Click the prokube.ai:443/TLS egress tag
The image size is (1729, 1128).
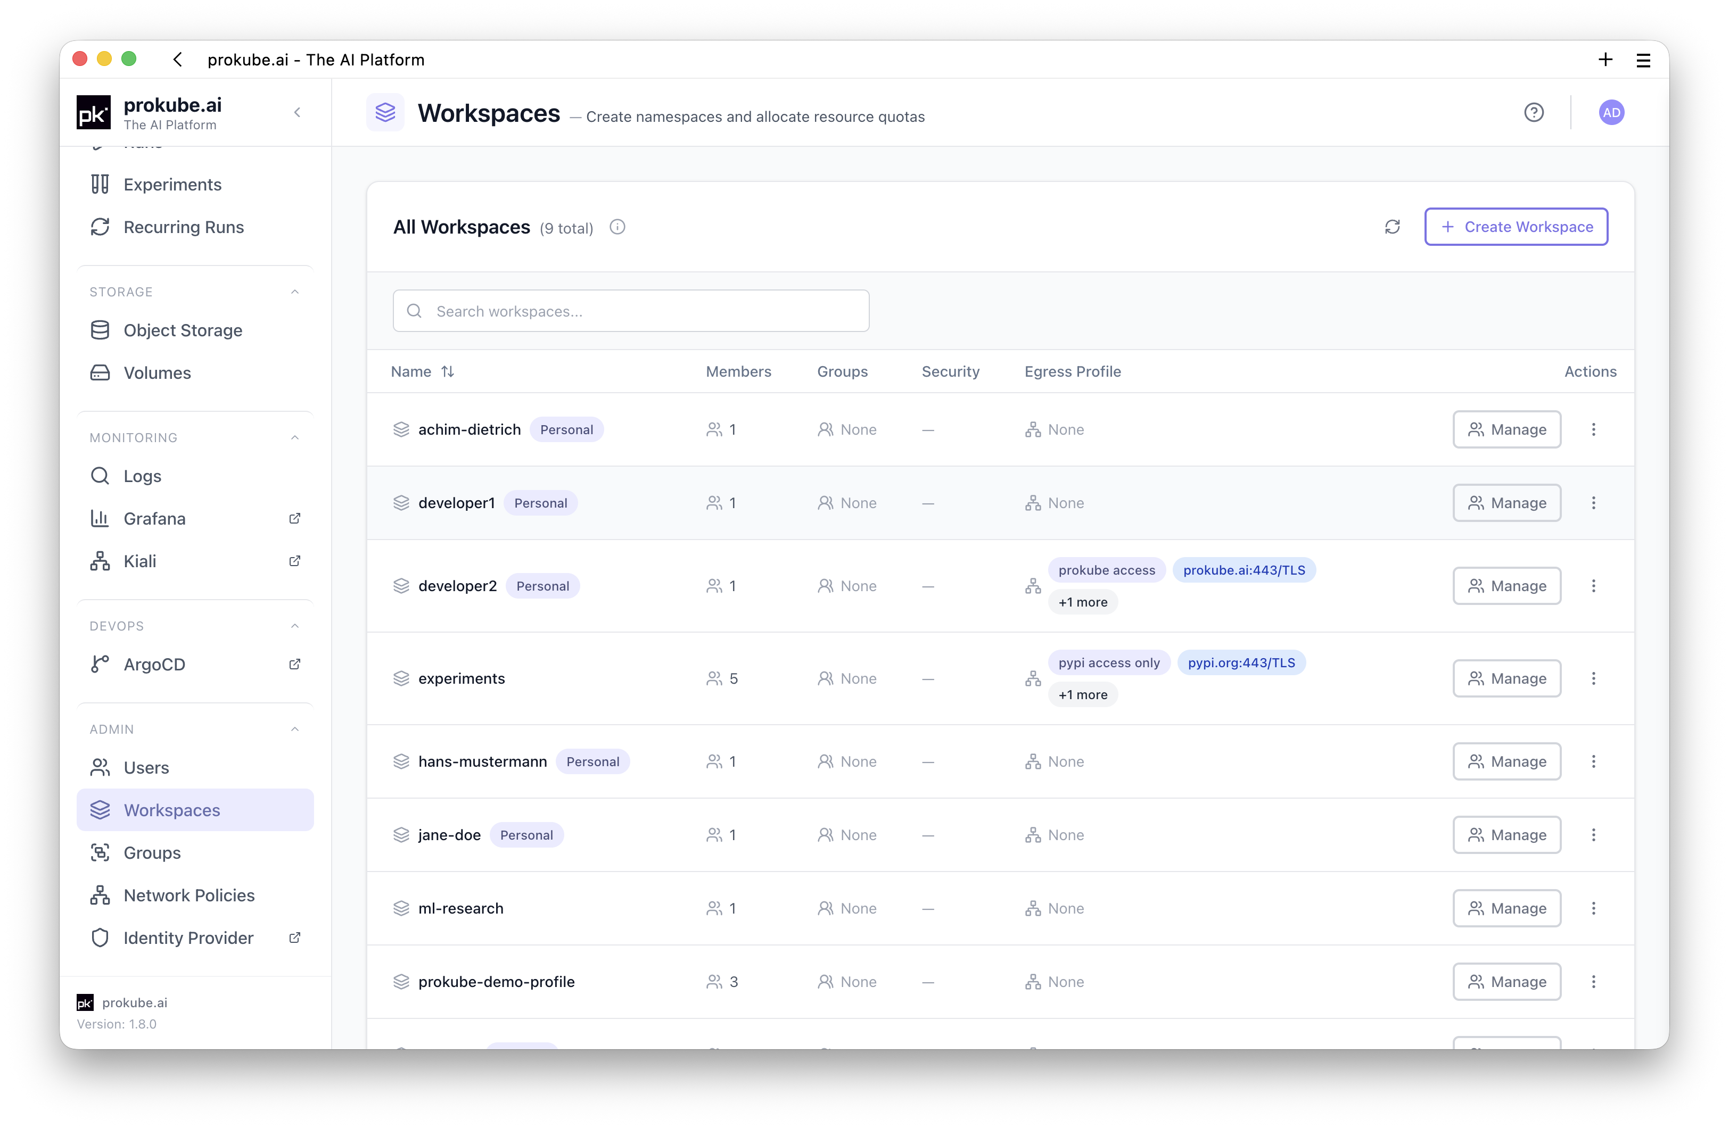(x=1244, y=570)
